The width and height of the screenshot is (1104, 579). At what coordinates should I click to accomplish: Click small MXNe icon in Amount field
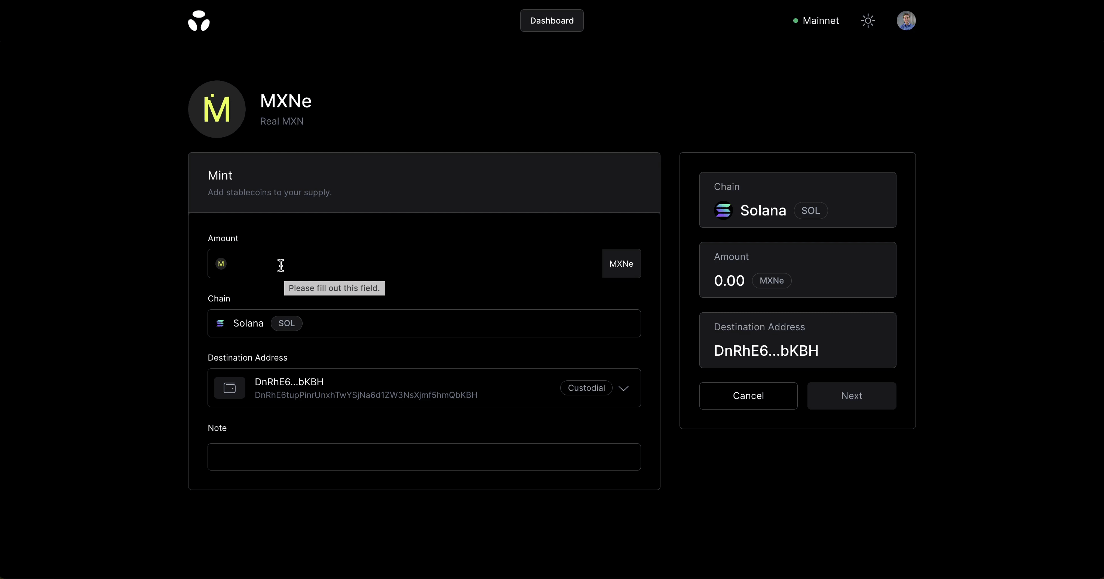221,264
